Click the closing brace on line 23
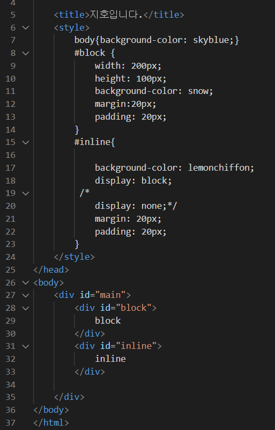The image size is (275, 430). (x=77, y=244)
